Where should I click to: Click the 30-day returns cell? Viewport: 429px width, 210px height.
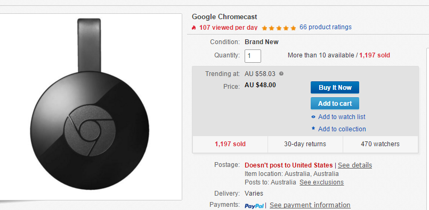[x=305, y=144]
